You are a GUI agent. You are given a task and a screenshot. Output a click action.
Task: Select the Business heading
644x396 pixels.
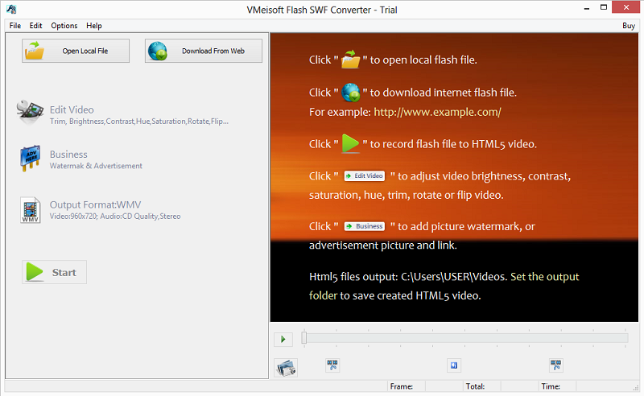pyautogui.click(x=68, y=155)
